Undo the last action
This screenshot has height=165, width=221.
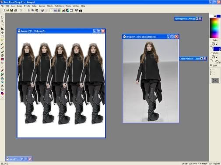pyautogui.click(x=21, y=11)
